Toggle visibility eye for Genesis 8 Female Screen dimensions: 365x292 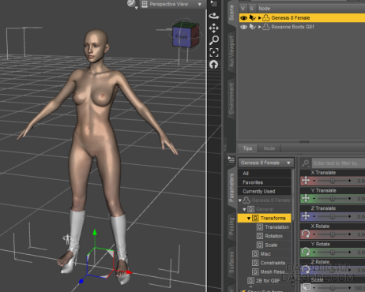[x=243, y=18]
